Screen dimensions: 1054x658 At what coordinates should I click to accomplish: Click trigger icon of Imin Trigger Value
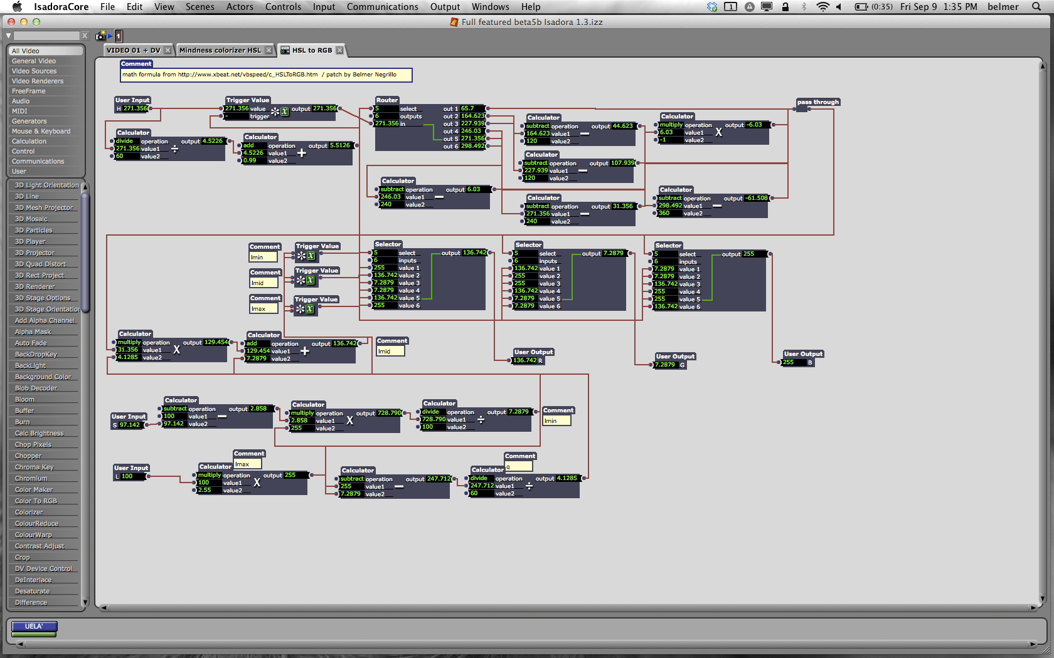click(x=302, y=256)
